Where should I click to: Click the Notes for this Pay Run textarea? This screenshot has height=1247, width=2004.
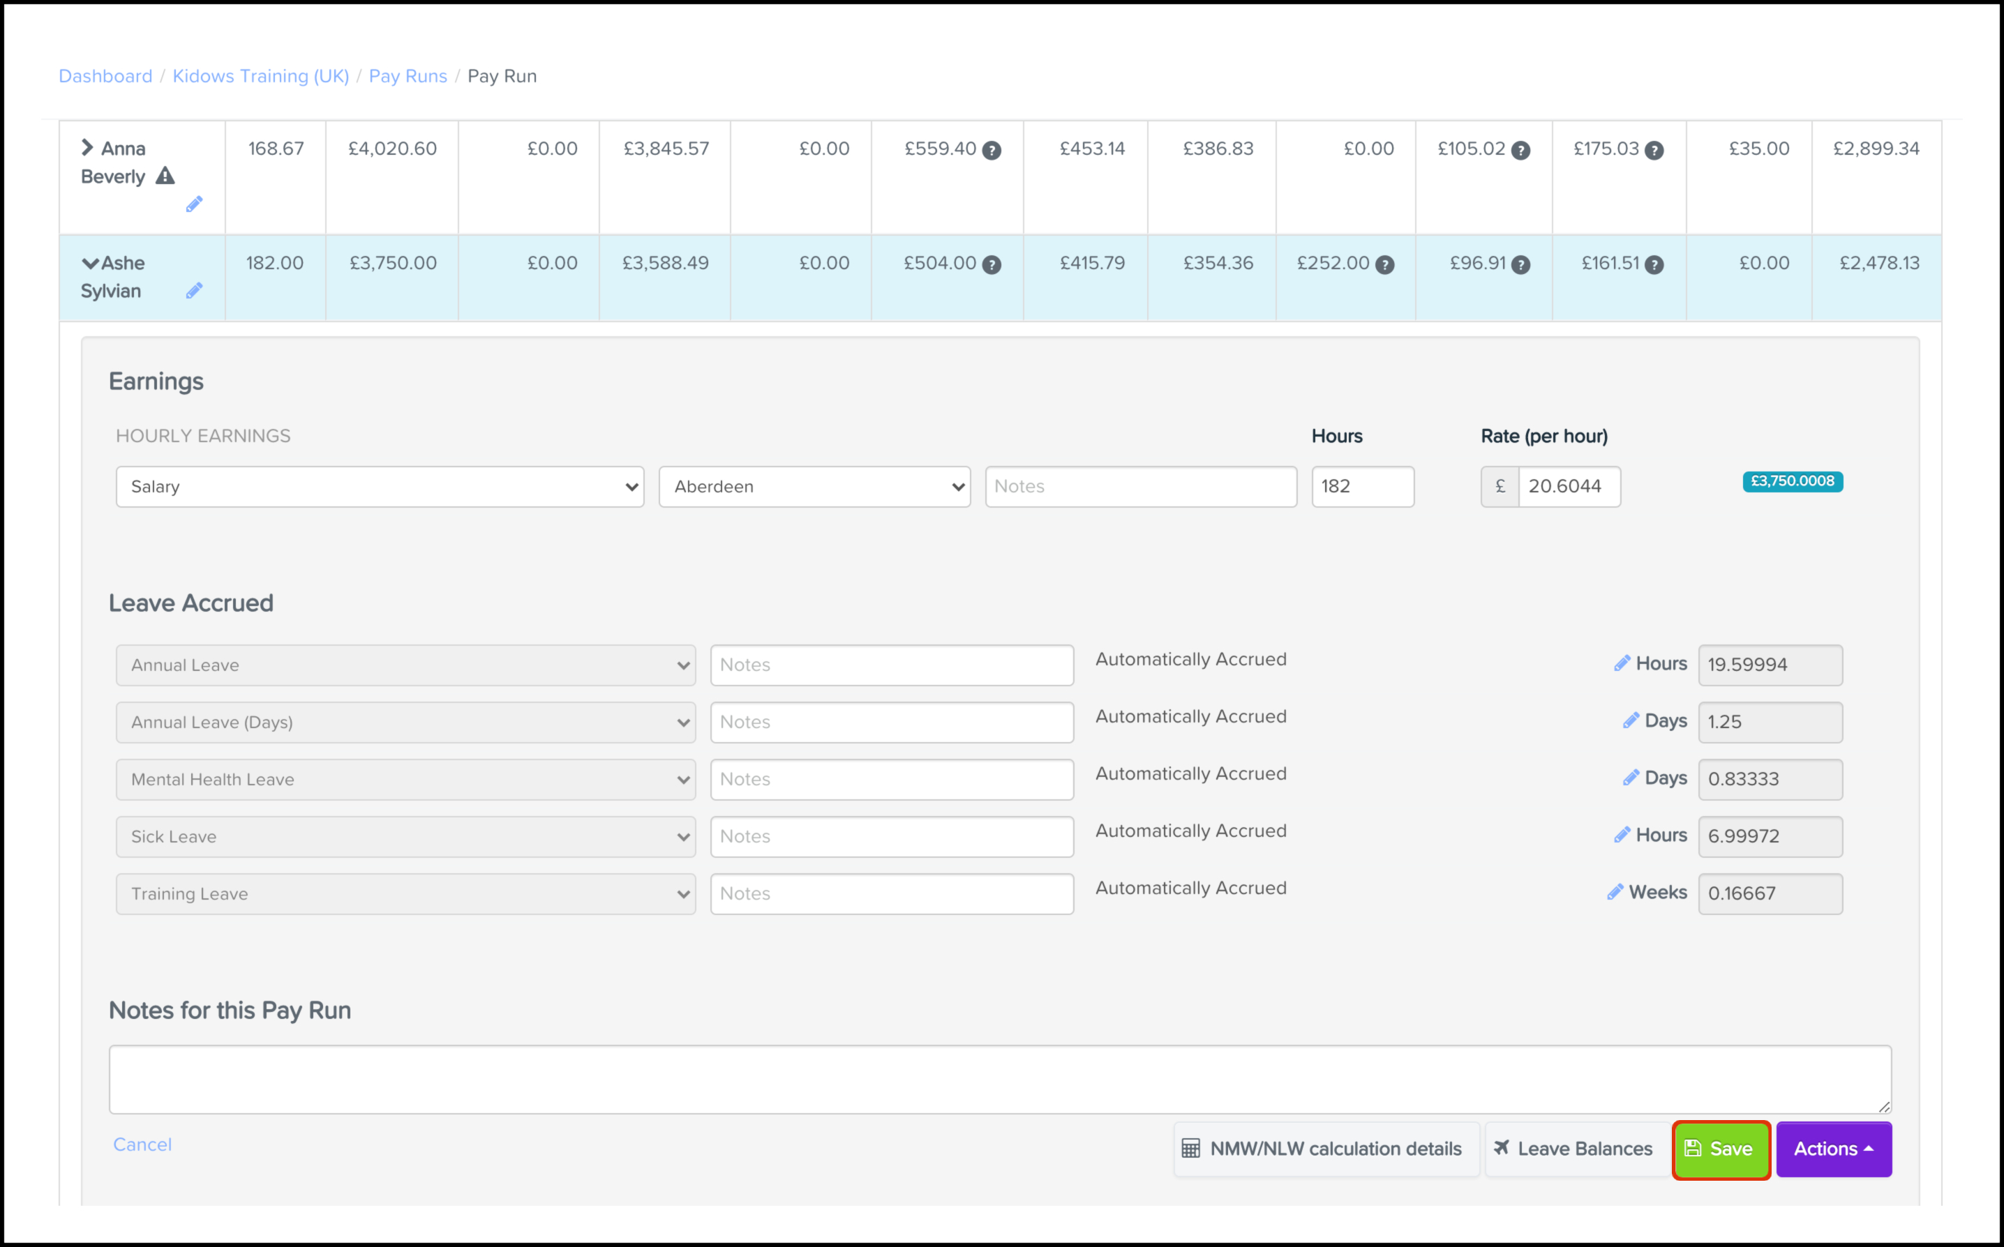tap(999, 1079)
